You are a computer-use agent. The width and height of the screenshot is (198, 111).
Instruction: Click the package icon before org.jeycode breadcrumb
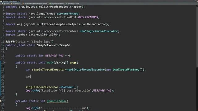(x=24, y=4)
